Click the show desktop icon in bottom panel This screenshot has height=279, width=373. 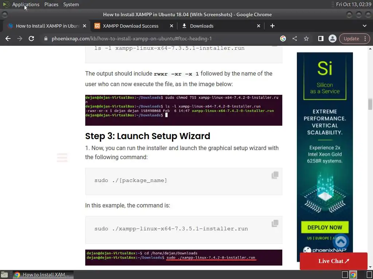pos(4,275)
